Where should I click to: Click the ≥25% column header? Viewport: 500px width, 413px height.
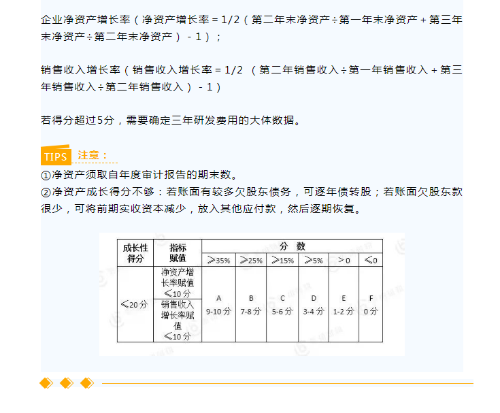pyautogui.click(x=250, y=260)
